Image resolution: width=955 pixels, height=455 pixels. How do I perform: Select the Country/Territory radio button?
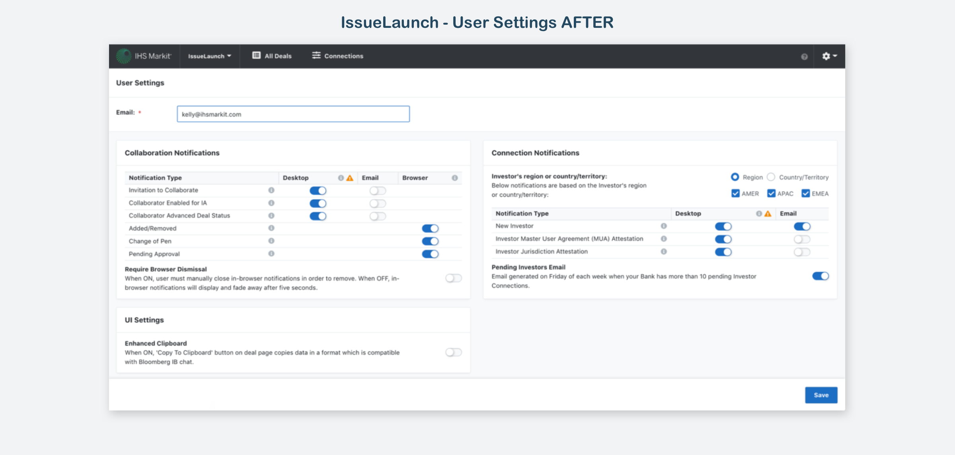tap(771, 177)
